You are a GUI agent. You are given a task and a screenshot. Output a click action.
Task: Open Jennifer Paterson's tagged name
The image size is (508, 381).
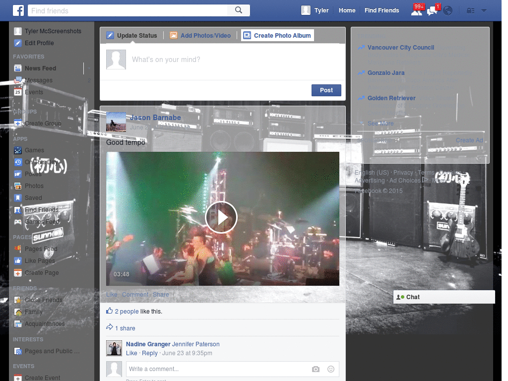click(195, 344)
